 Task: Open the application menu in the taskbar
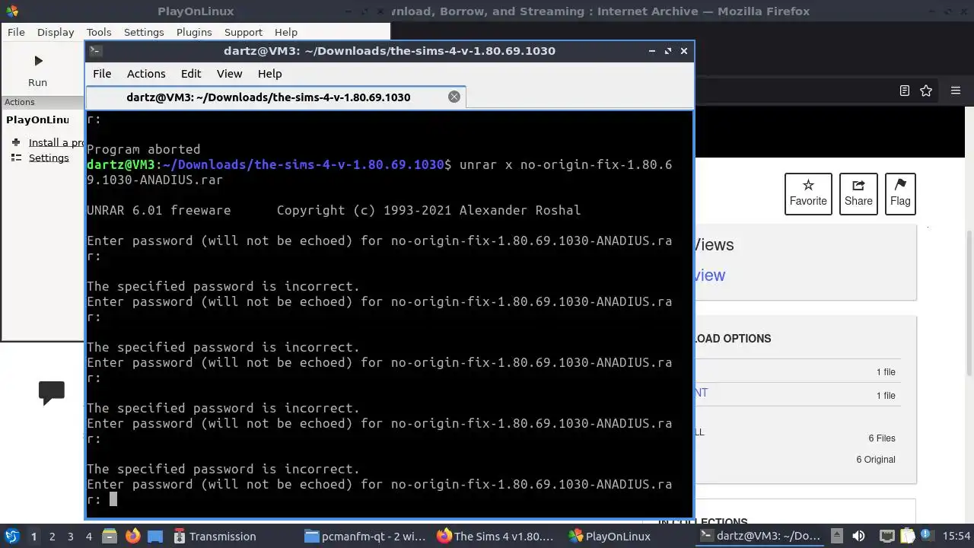(x=11, y=537)
